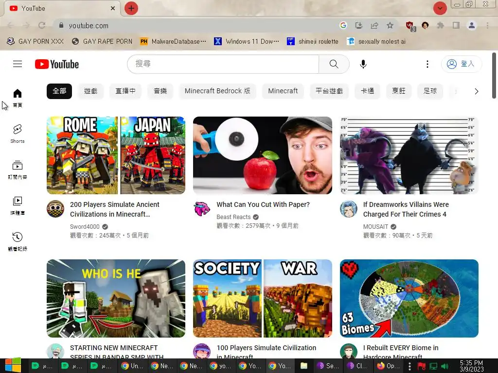Open File Explorer from the taskbar
The height and width of the screenshot is (373, 498).
[304, 366]
